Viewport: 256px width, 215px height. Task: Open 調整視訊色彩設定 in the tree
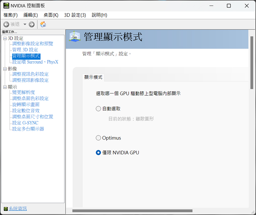point(30,74)
